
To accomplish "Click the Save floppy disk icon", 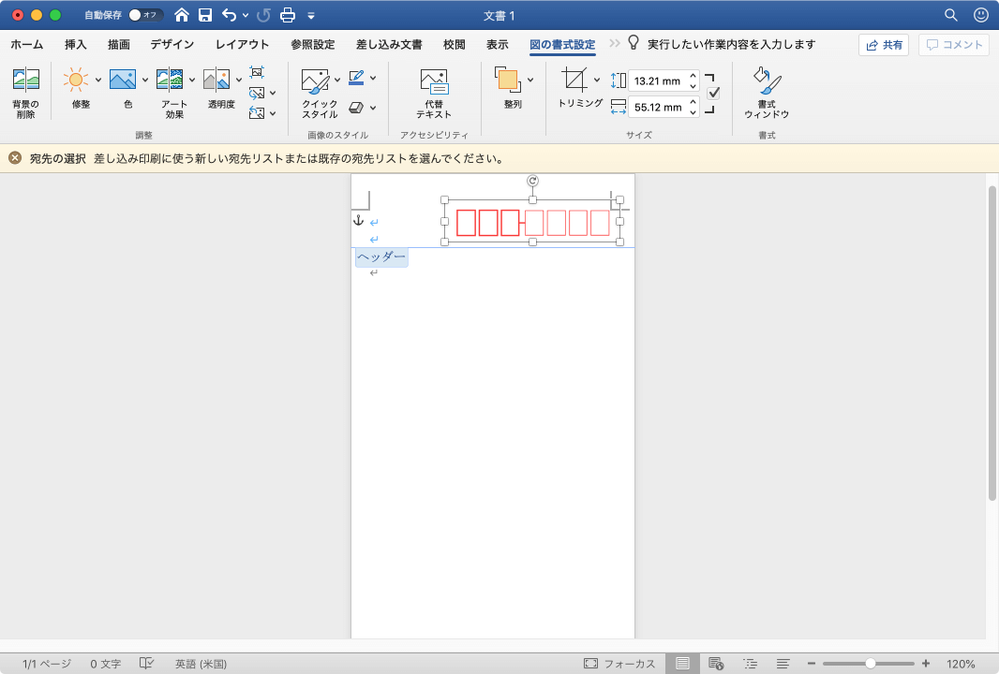I will (x=205, y=15).
